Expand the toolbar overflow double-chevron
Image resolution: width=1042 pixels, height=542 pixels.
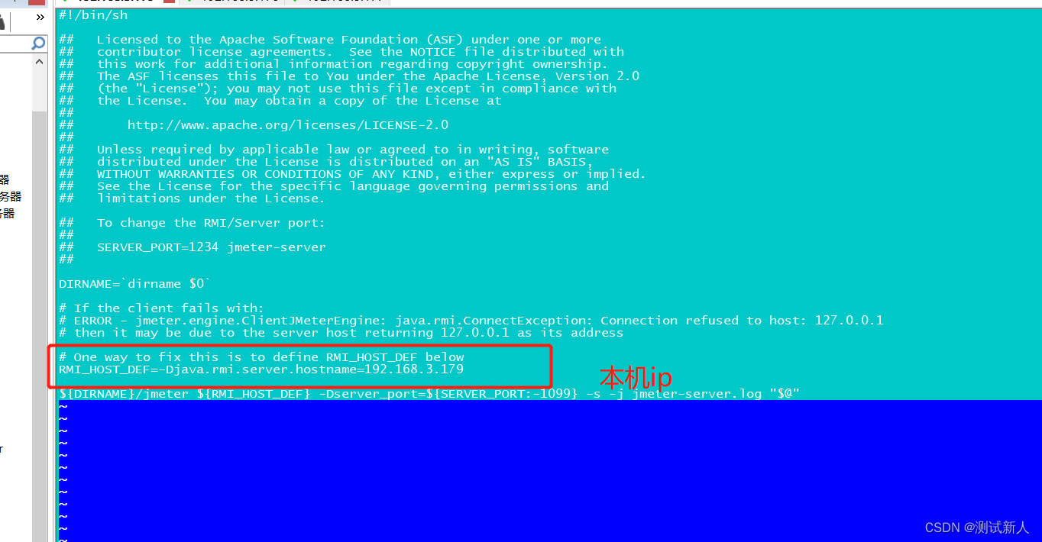pyautogui.click(x=40, y=17)
